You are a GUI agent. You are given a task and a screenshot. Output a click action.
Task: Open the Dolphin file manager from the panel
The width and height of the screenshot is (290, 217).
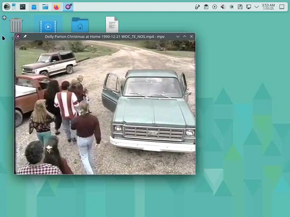[x=45, y=7]
